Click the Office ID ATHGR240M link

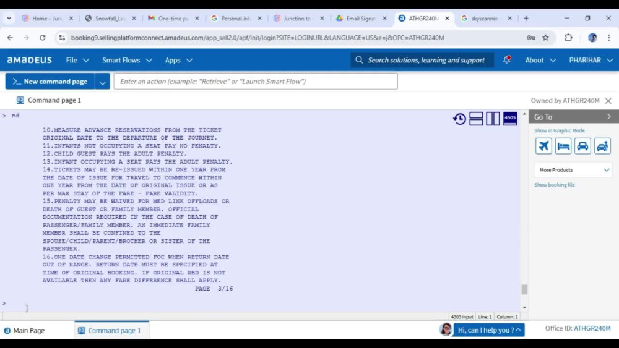tap(592, 328)
